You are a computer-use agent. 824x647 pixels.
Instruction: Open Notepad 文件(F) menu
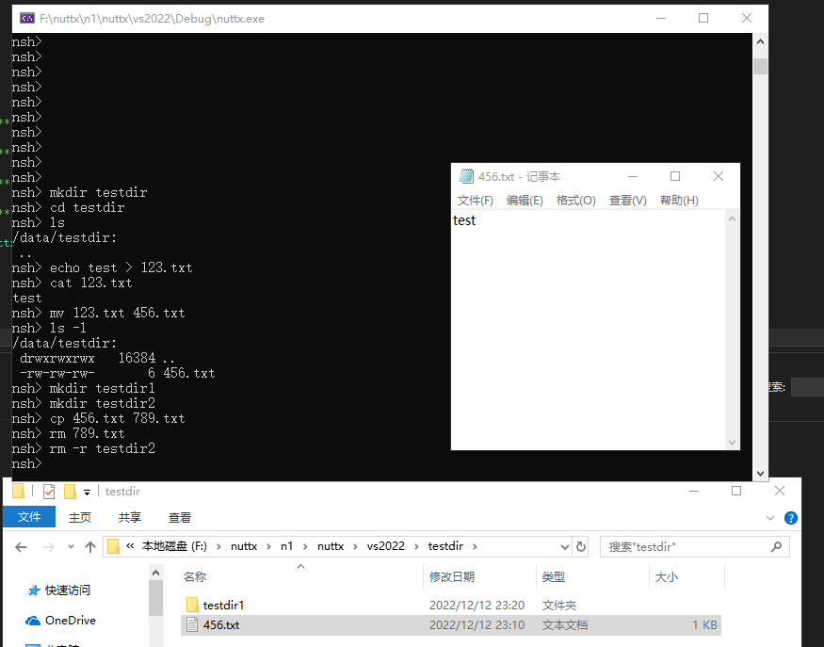point(475,201)
